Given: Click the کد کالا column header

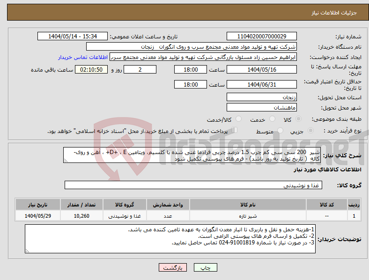Looking at the screenshot, I should coord(327,205).
